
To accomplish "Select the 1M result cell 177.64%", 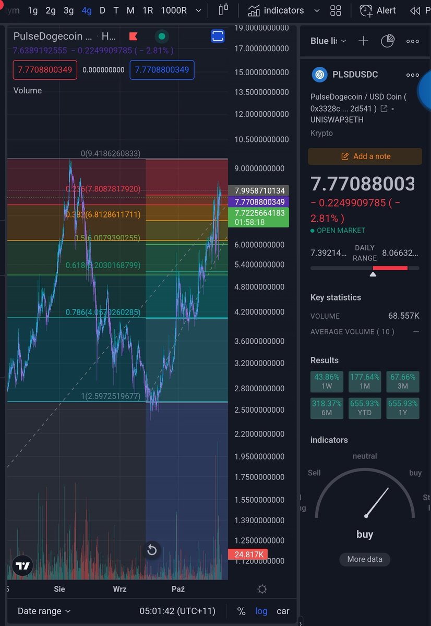I will pyautogui.click(x=365, y=381).
